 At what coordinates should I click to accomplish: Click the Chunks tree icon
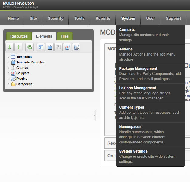[13, 68]
